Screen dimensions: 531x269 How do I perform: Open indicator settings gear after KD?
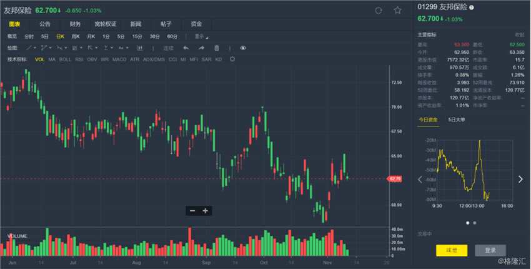(232, 59)
